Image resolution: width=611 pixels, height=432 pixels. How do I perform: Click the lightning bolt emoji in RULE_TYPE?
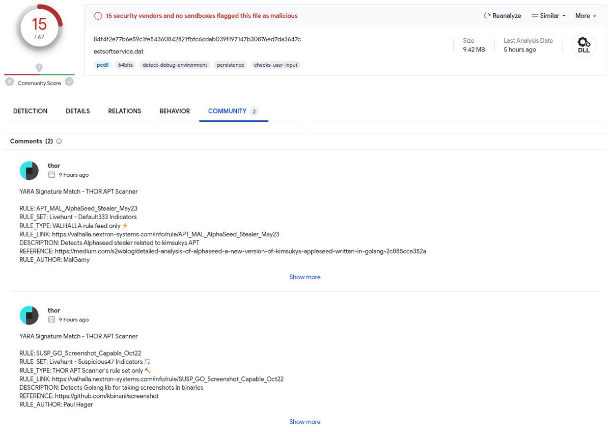125,226
